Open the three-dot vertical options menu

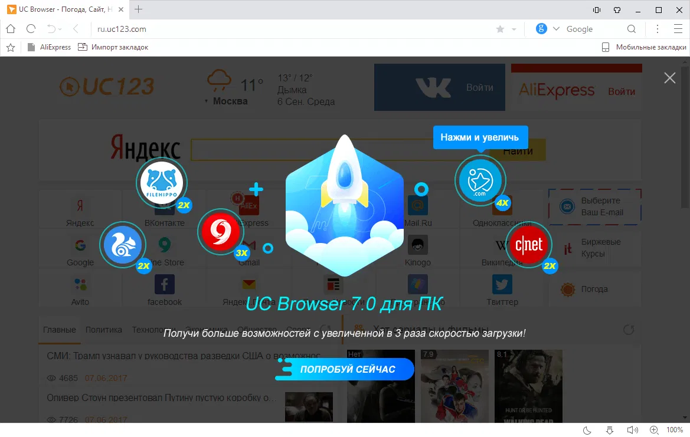[658, 29]
